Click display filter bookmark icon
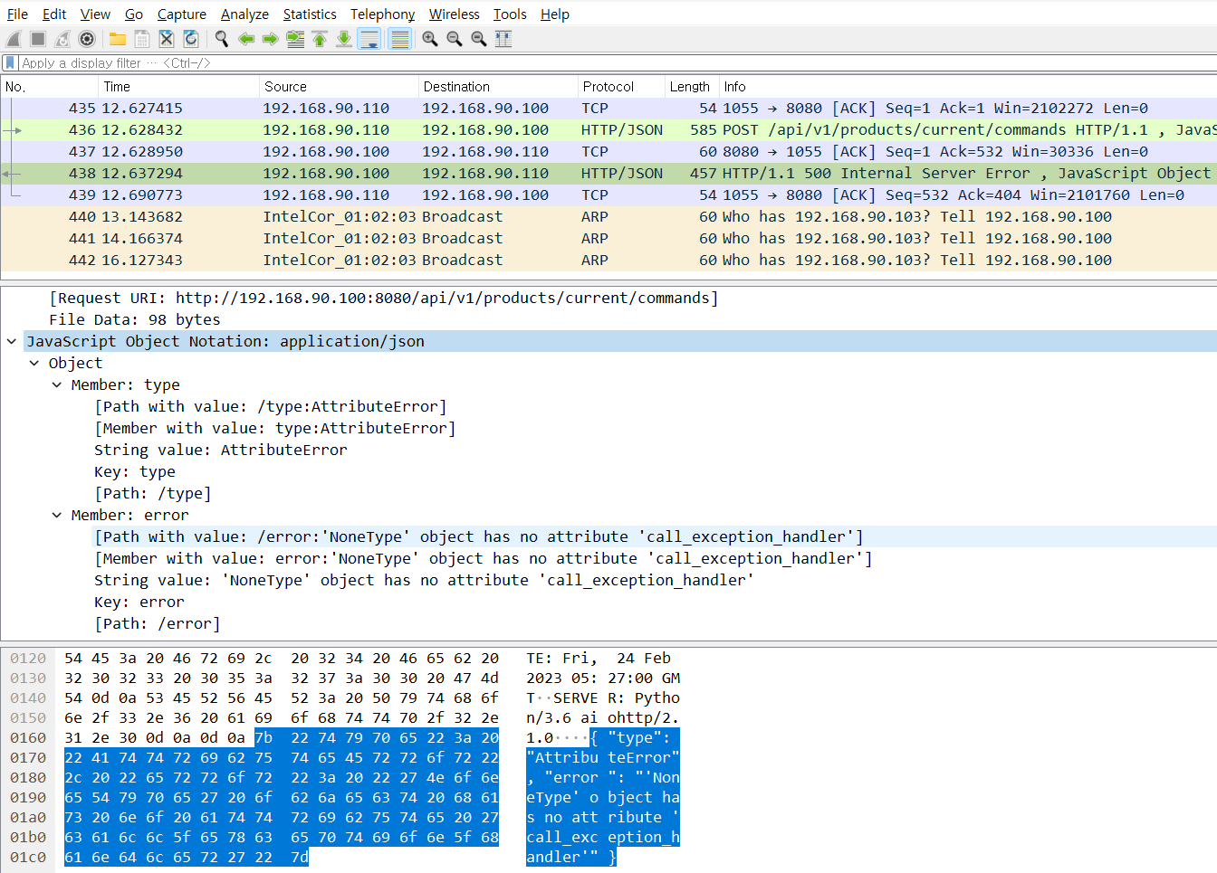Image resolution: width=1217 pixels, height=873 pixels. pos(10,63)
